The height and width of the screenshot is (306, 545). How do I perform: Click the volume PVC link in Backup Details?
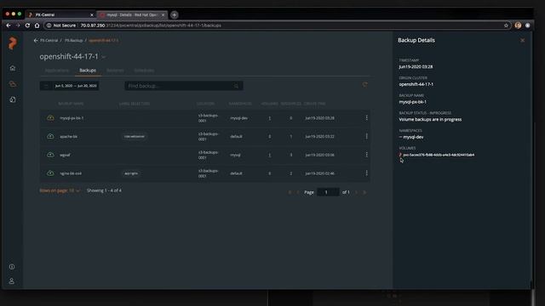[439, 155]
